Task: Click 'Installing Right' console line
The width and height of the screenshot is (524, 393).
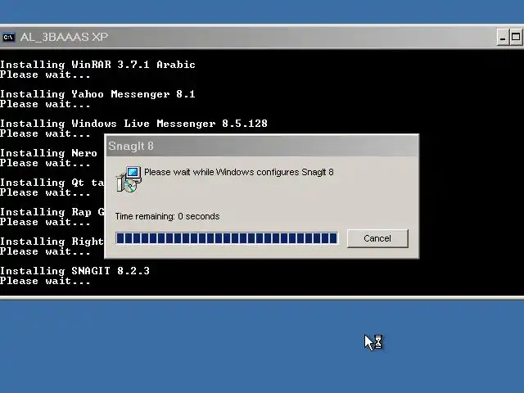Action: pos(52,242)
